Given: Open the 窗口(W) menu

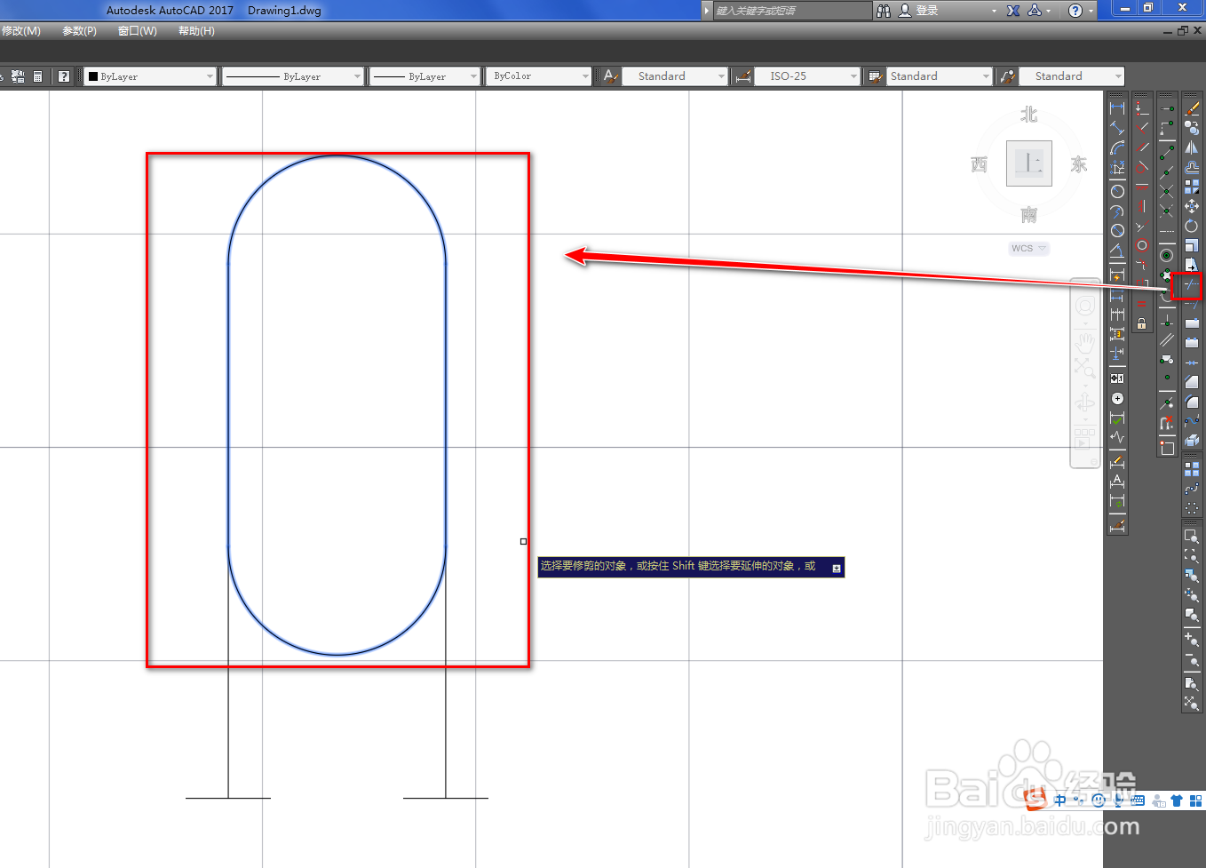Looking at the screenshot, I should (138, 31).
